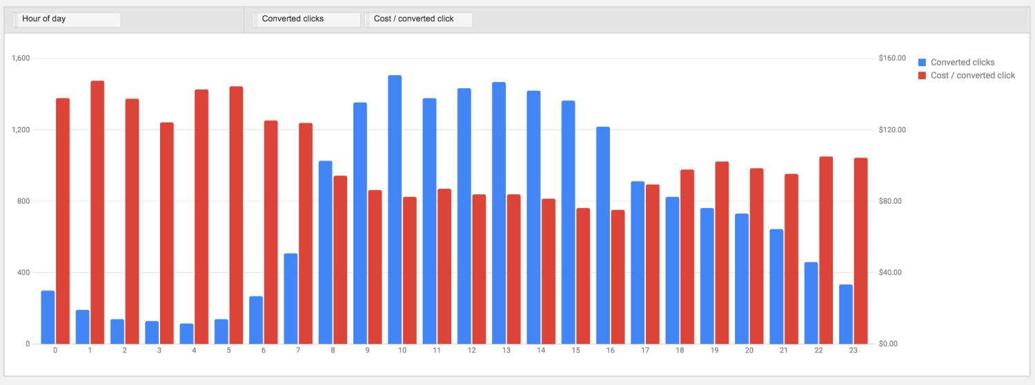1035x385 pixels.
Task: Click the Converted clicks legend label
Action: 963,62
